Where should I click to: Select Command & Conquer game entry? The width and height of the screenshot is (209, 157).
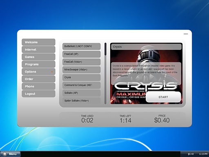(x=82, y=85)
